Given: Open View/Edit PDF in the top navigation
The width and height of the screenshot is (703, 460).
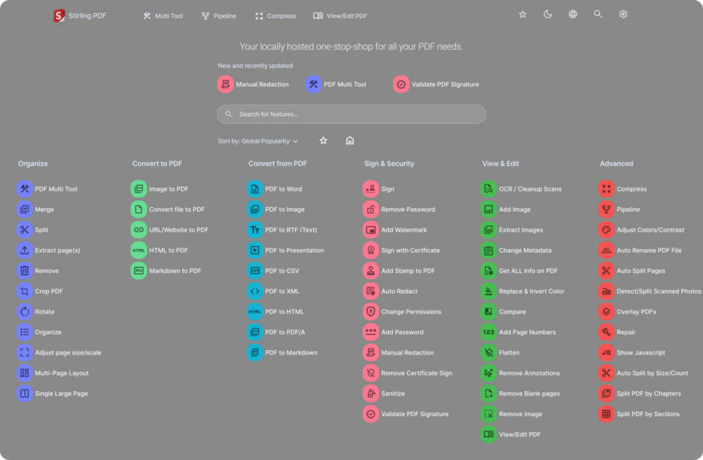Looking at the screenshot, I should [341, 16].
